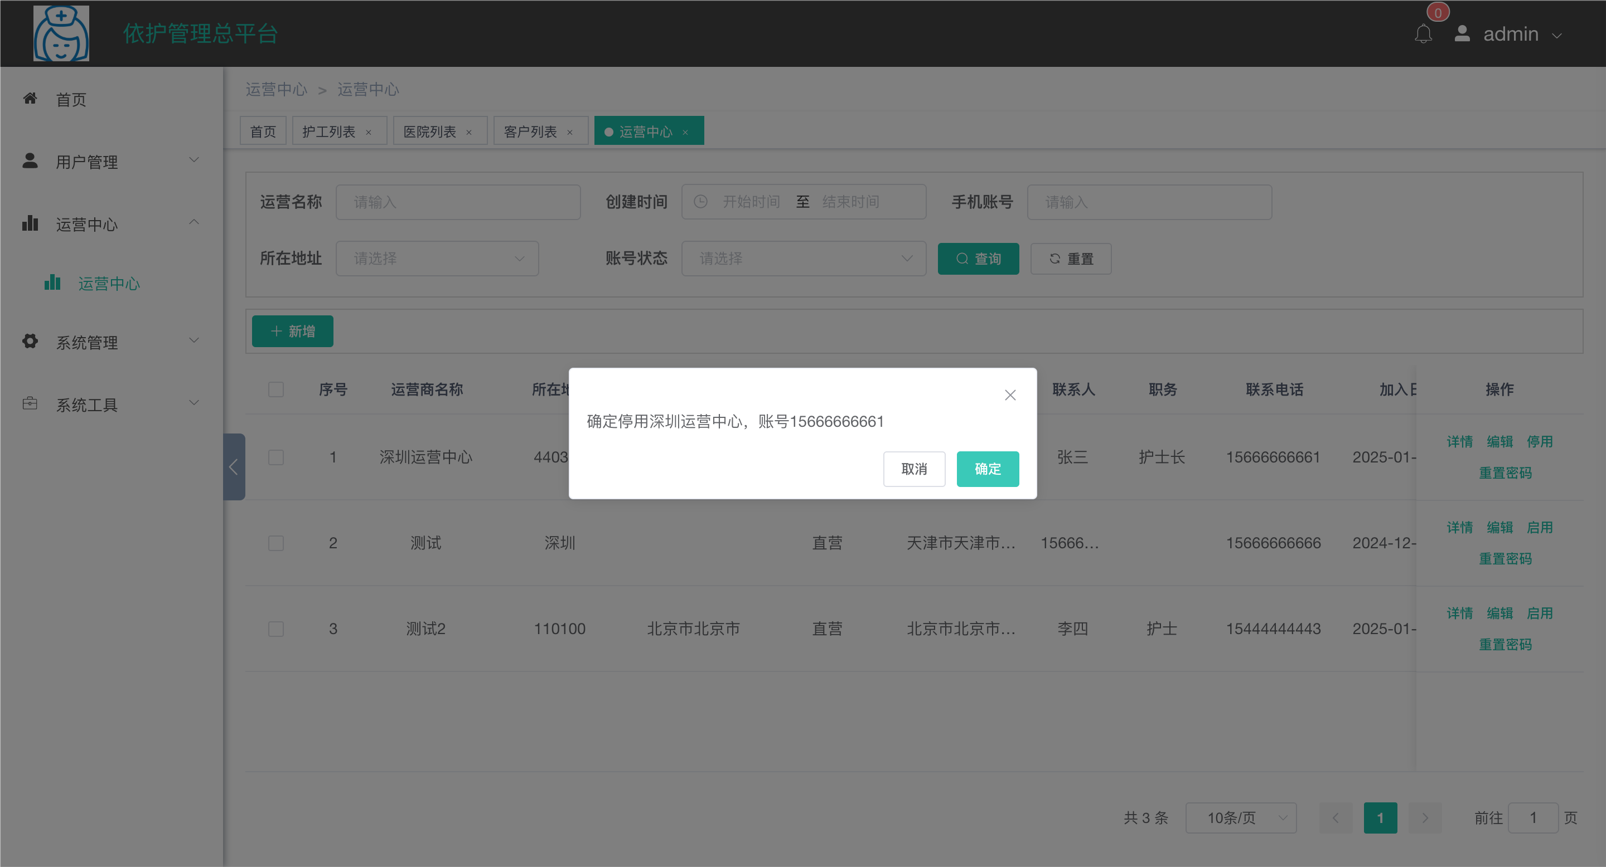This screenshot has height=867, width=1606.
Task: Close the confirmation dialog with the X
Action: (x=1010, y=395)
